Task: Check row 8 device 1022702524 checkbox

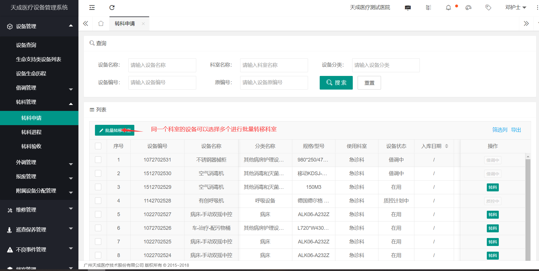Action: [x=98, y=255]
